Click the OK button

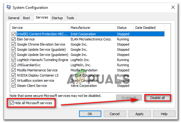[90, 114]
